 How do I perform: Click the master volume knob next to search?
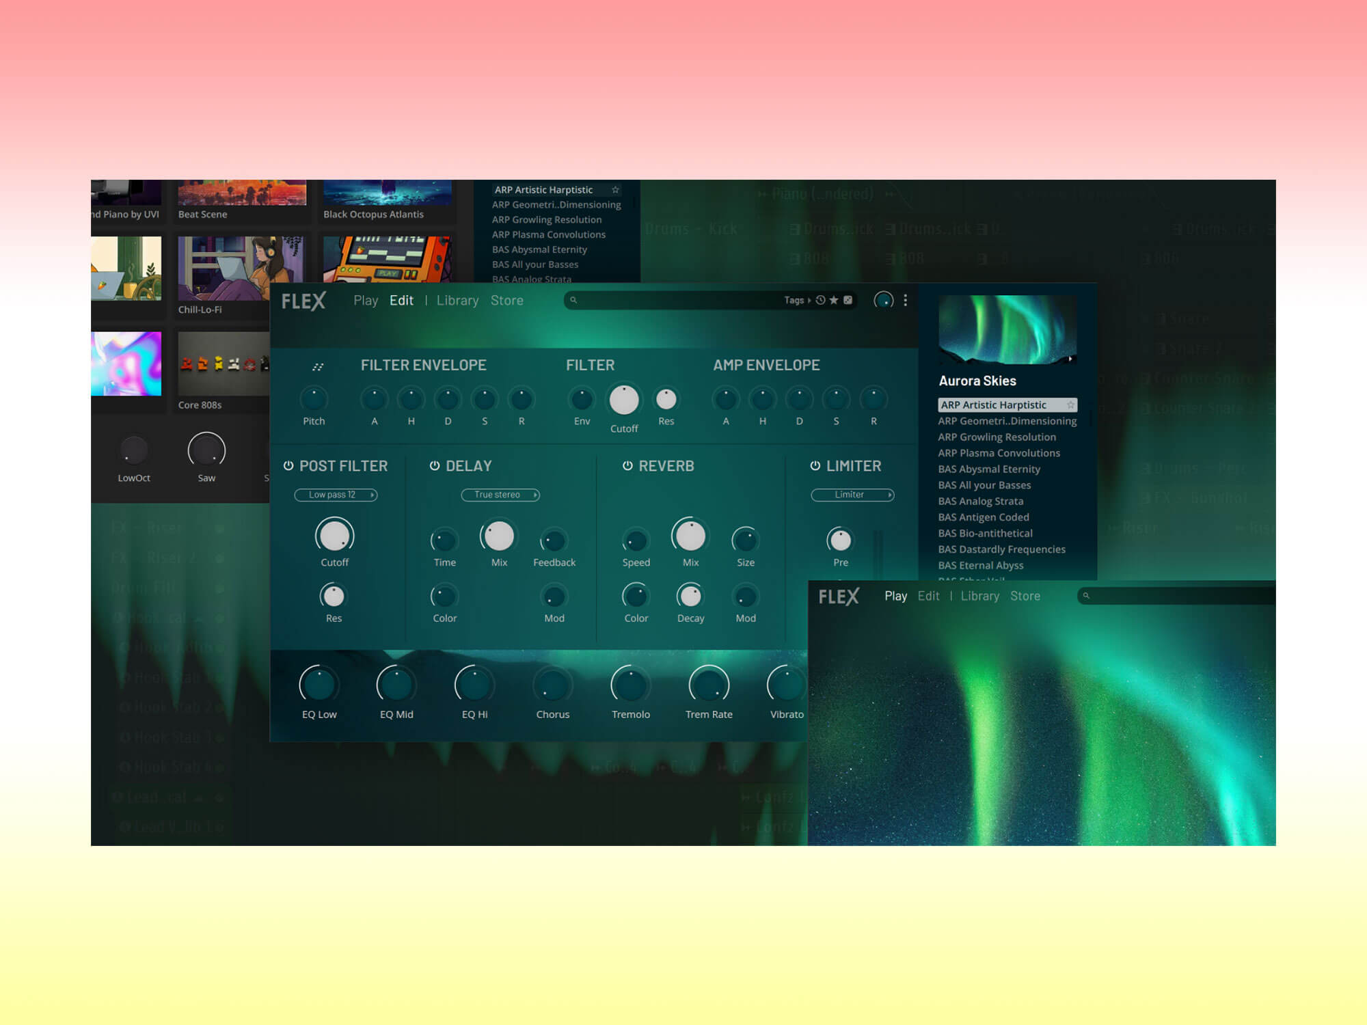(x=884, y=300)
